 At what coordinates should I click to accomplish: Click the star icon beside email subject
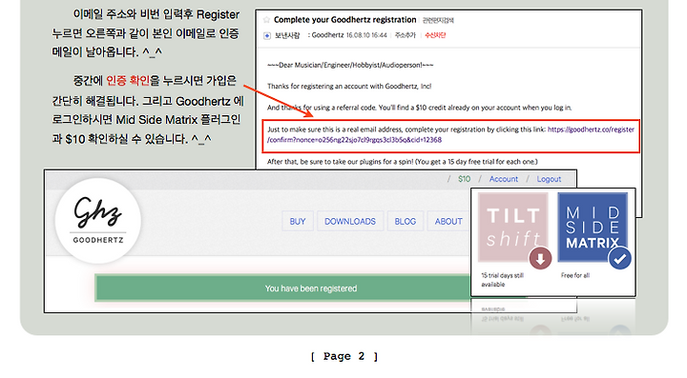(x=266, y=20)
